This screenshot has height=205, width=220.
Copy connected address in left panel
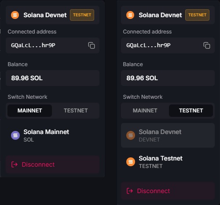(92, 45)
